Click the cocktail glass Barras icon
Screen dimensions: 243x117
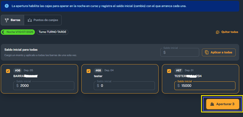(7, 20)
